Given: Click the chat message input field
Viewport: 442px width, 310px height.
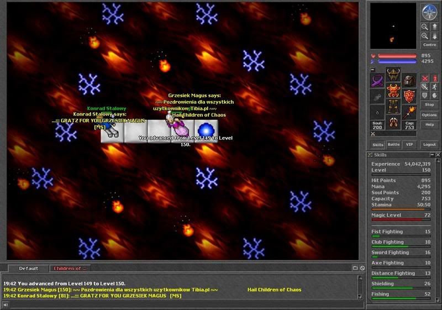Looking at the screenshot, I should pos(186,304).
